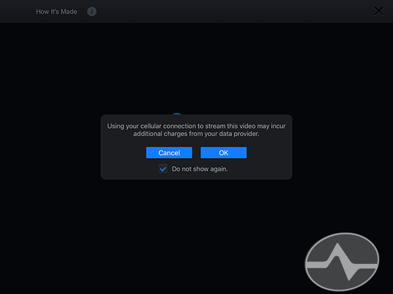The height and width of the screenshot is (294, 393).
Task: Uncheck the Do not show again checkbox
Action: click(x=163, y=169)
